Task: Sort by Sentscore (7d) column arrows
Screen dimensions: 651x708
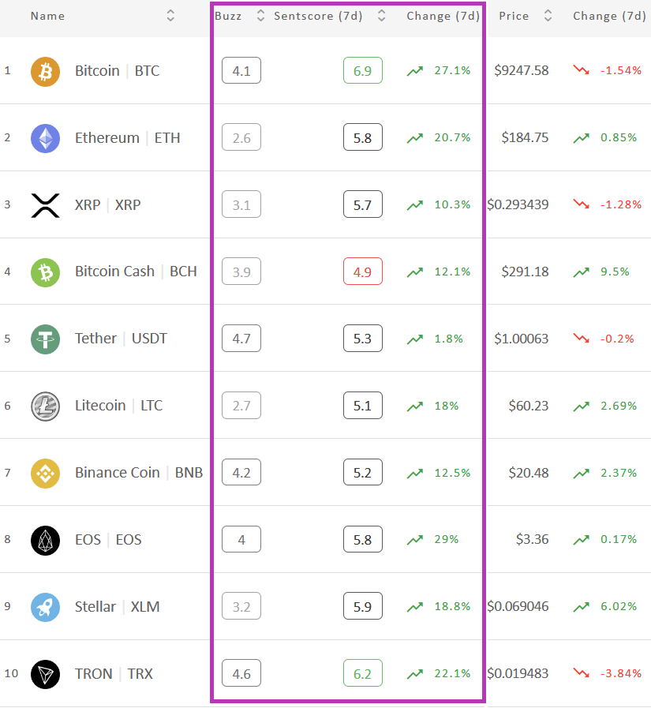Action: point(381,16)
